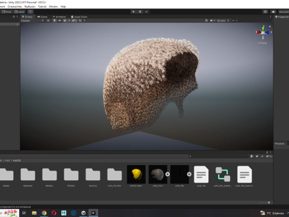Viewport: 289px width, 217px height.
Task: Toggle scene audio speaker icon
Action: [x=60, y=20]
